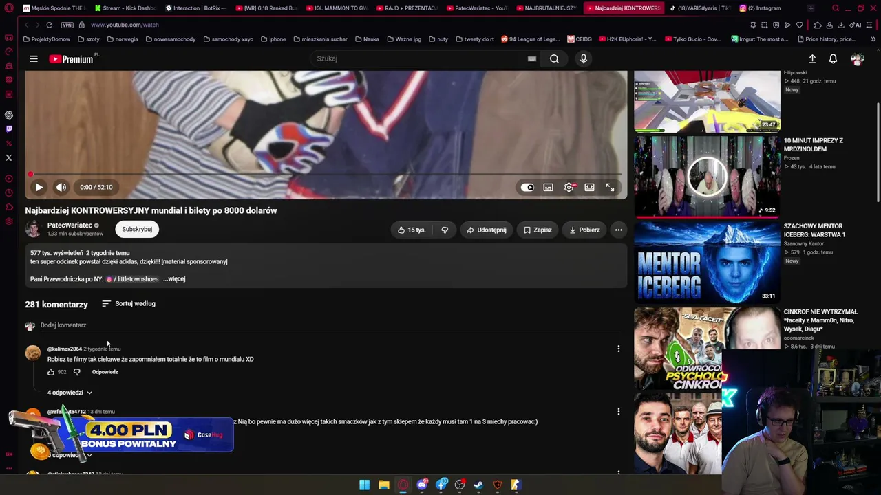The image size is (881, 495).
Task: Like the comment by @kalimox2064
Action: (x=51, y=372)
